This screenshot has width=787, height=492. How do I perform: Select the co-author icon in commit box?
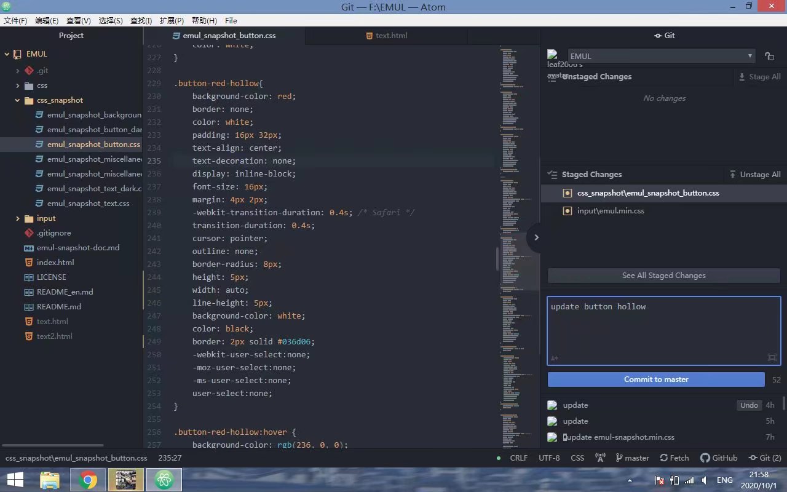[554, 358]
